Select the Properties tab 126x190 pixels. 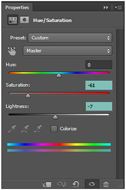click(x=17, y=7)
